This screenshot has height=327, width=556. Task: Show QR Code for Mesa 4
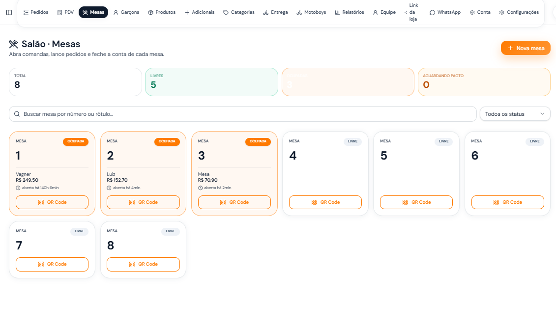tap(325, 202)
